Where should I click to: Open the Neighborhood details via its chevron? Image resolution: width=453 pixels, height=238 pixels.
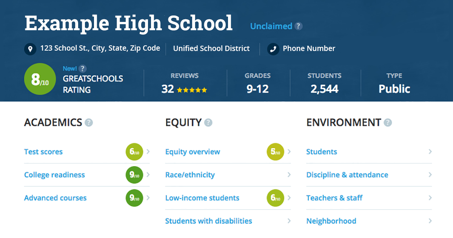click(430, 221)
